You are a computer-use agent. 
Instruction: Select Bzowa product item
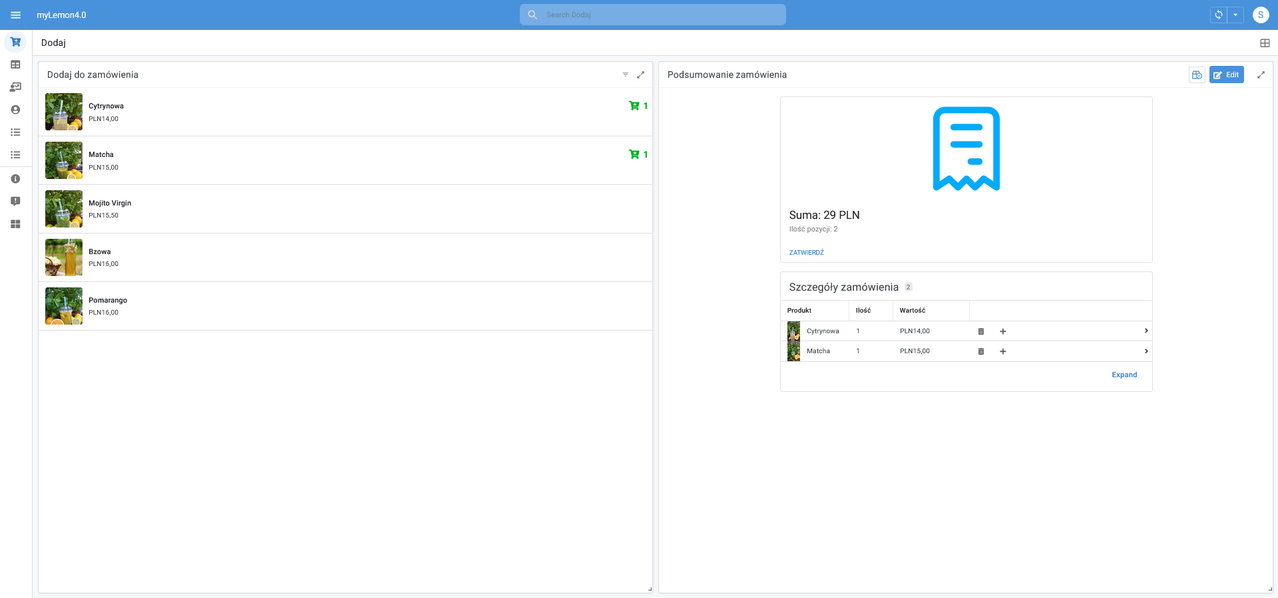(x=100, y=252)
